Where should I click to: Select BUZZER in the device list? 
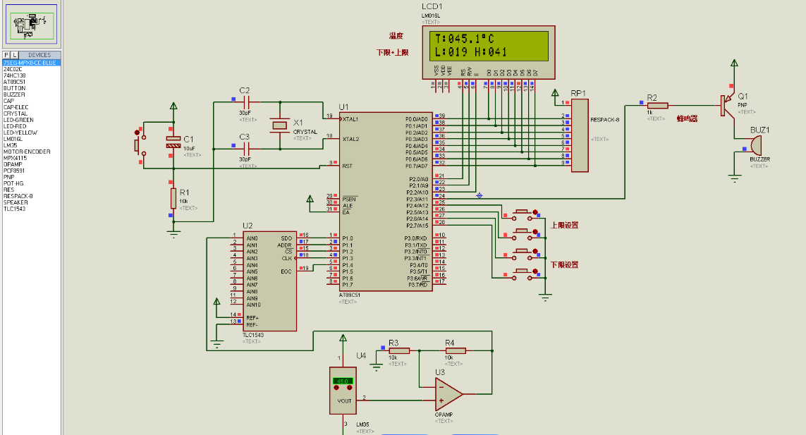14,94
